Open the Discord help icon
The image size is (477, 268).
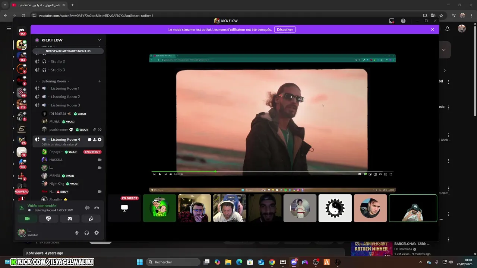click(x=403, y=21)
